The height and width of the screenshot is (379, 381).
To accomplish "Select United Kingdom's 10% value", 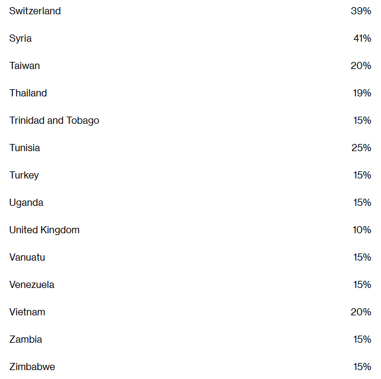I will (362, 230).
